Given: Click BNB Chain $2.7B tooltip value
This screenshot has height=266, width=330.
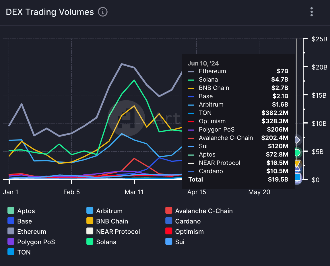Looking at the screenshot, I should 280,88.
